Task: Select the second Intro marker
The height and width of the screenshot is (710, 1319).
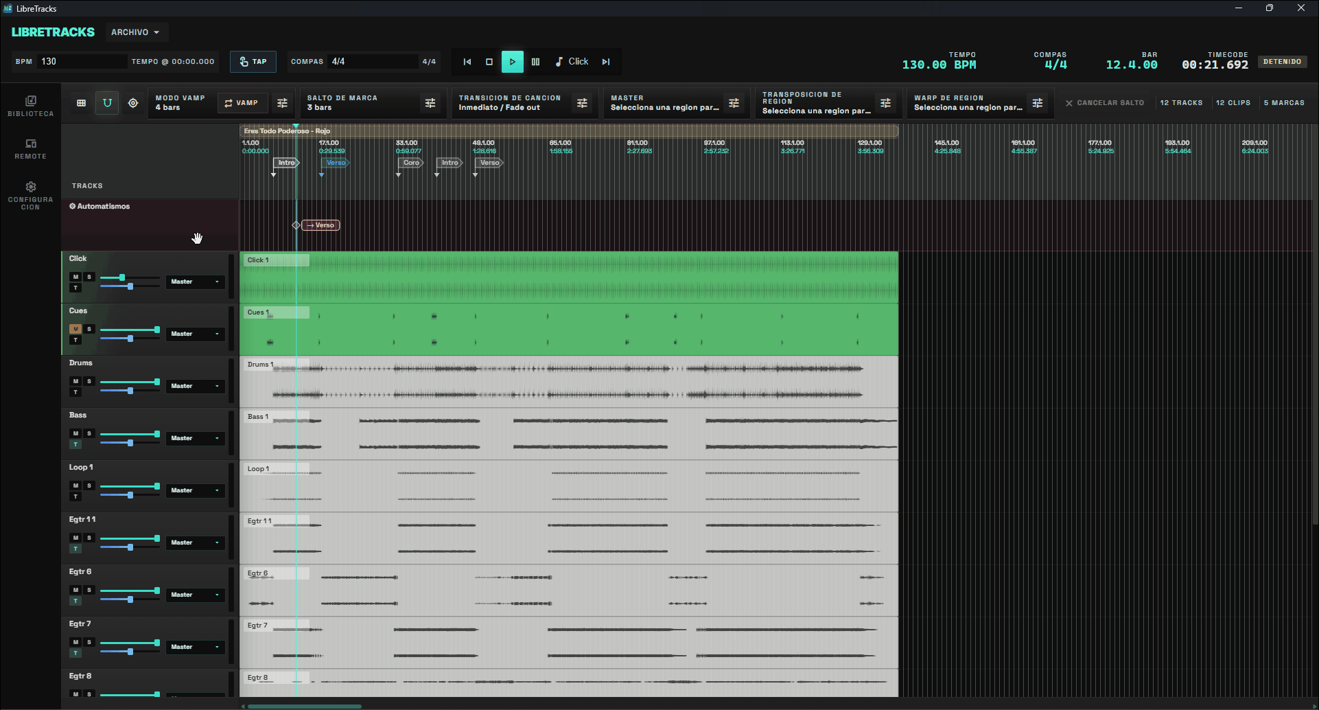Action: tap(450, 163)
